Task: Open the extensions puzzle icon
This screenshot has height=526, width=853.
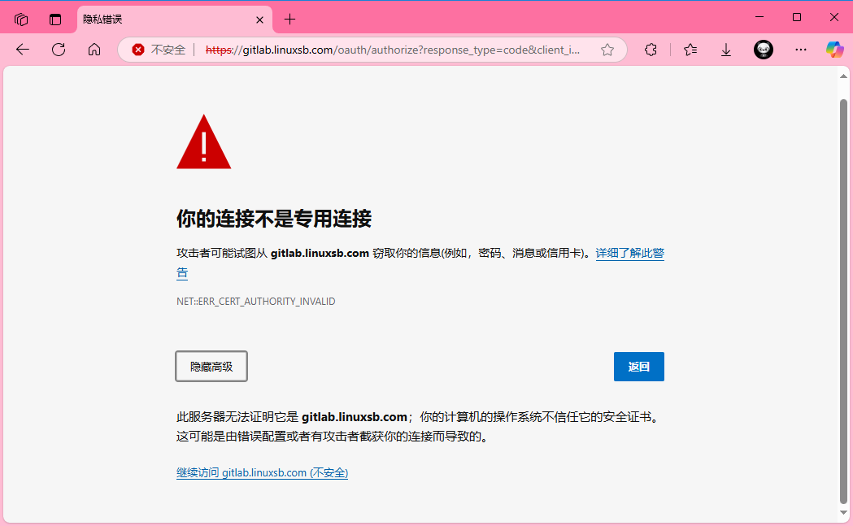Action: coord(650,50)
